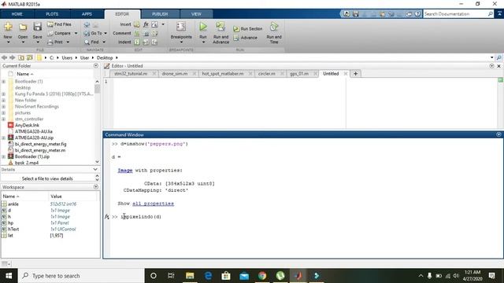
Task: Click Current Folder scrollbar down arrow
Action: point(97,162)
